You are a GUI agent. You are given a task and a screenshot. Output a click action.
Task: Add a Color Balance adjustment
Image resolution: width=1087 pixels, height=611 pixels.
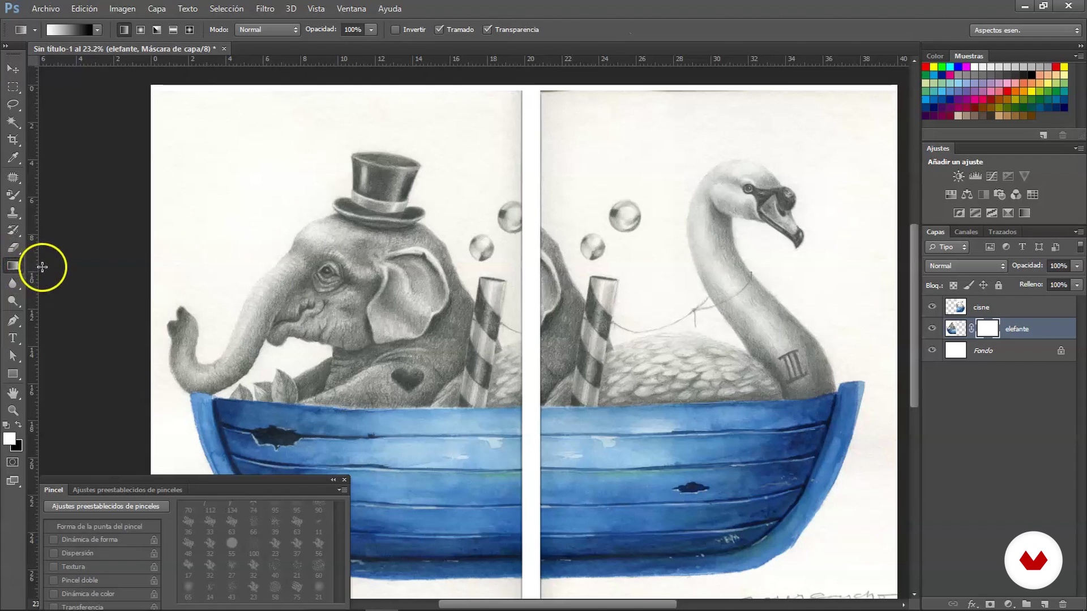(967, 195)
